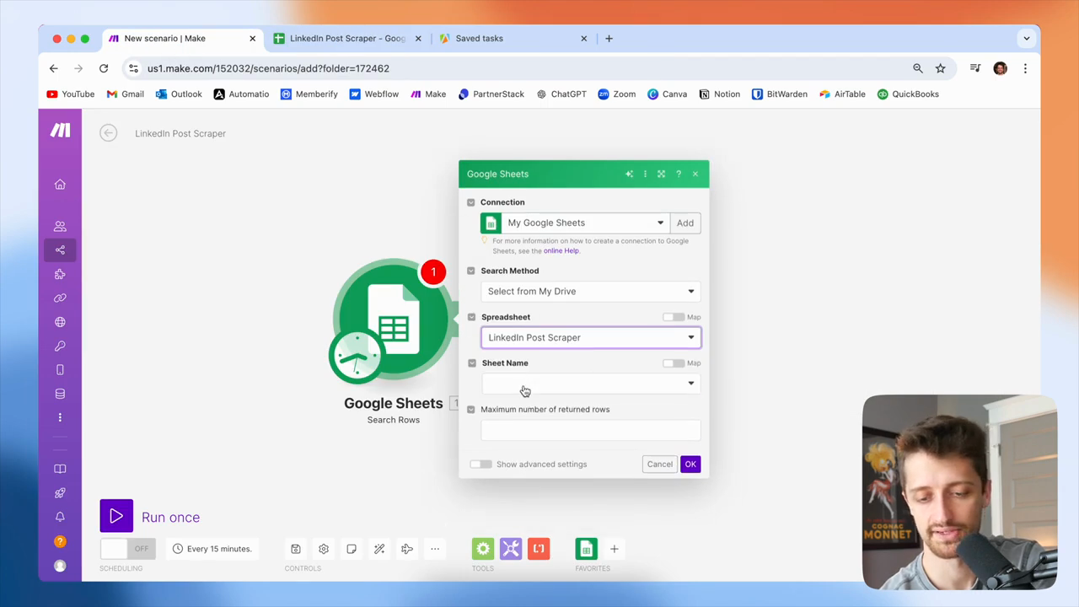Viewport: 1079px width, 607px height.
Task: Click the Maximum number of returned rows field
Action: click(x=590, y=430)
